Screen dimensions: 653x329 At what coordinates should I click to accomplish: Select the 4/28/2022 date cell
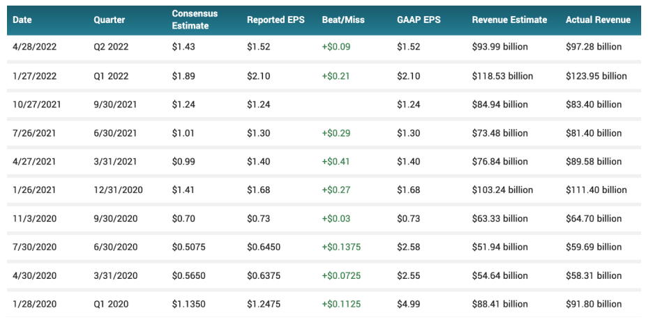coord(35,47)
